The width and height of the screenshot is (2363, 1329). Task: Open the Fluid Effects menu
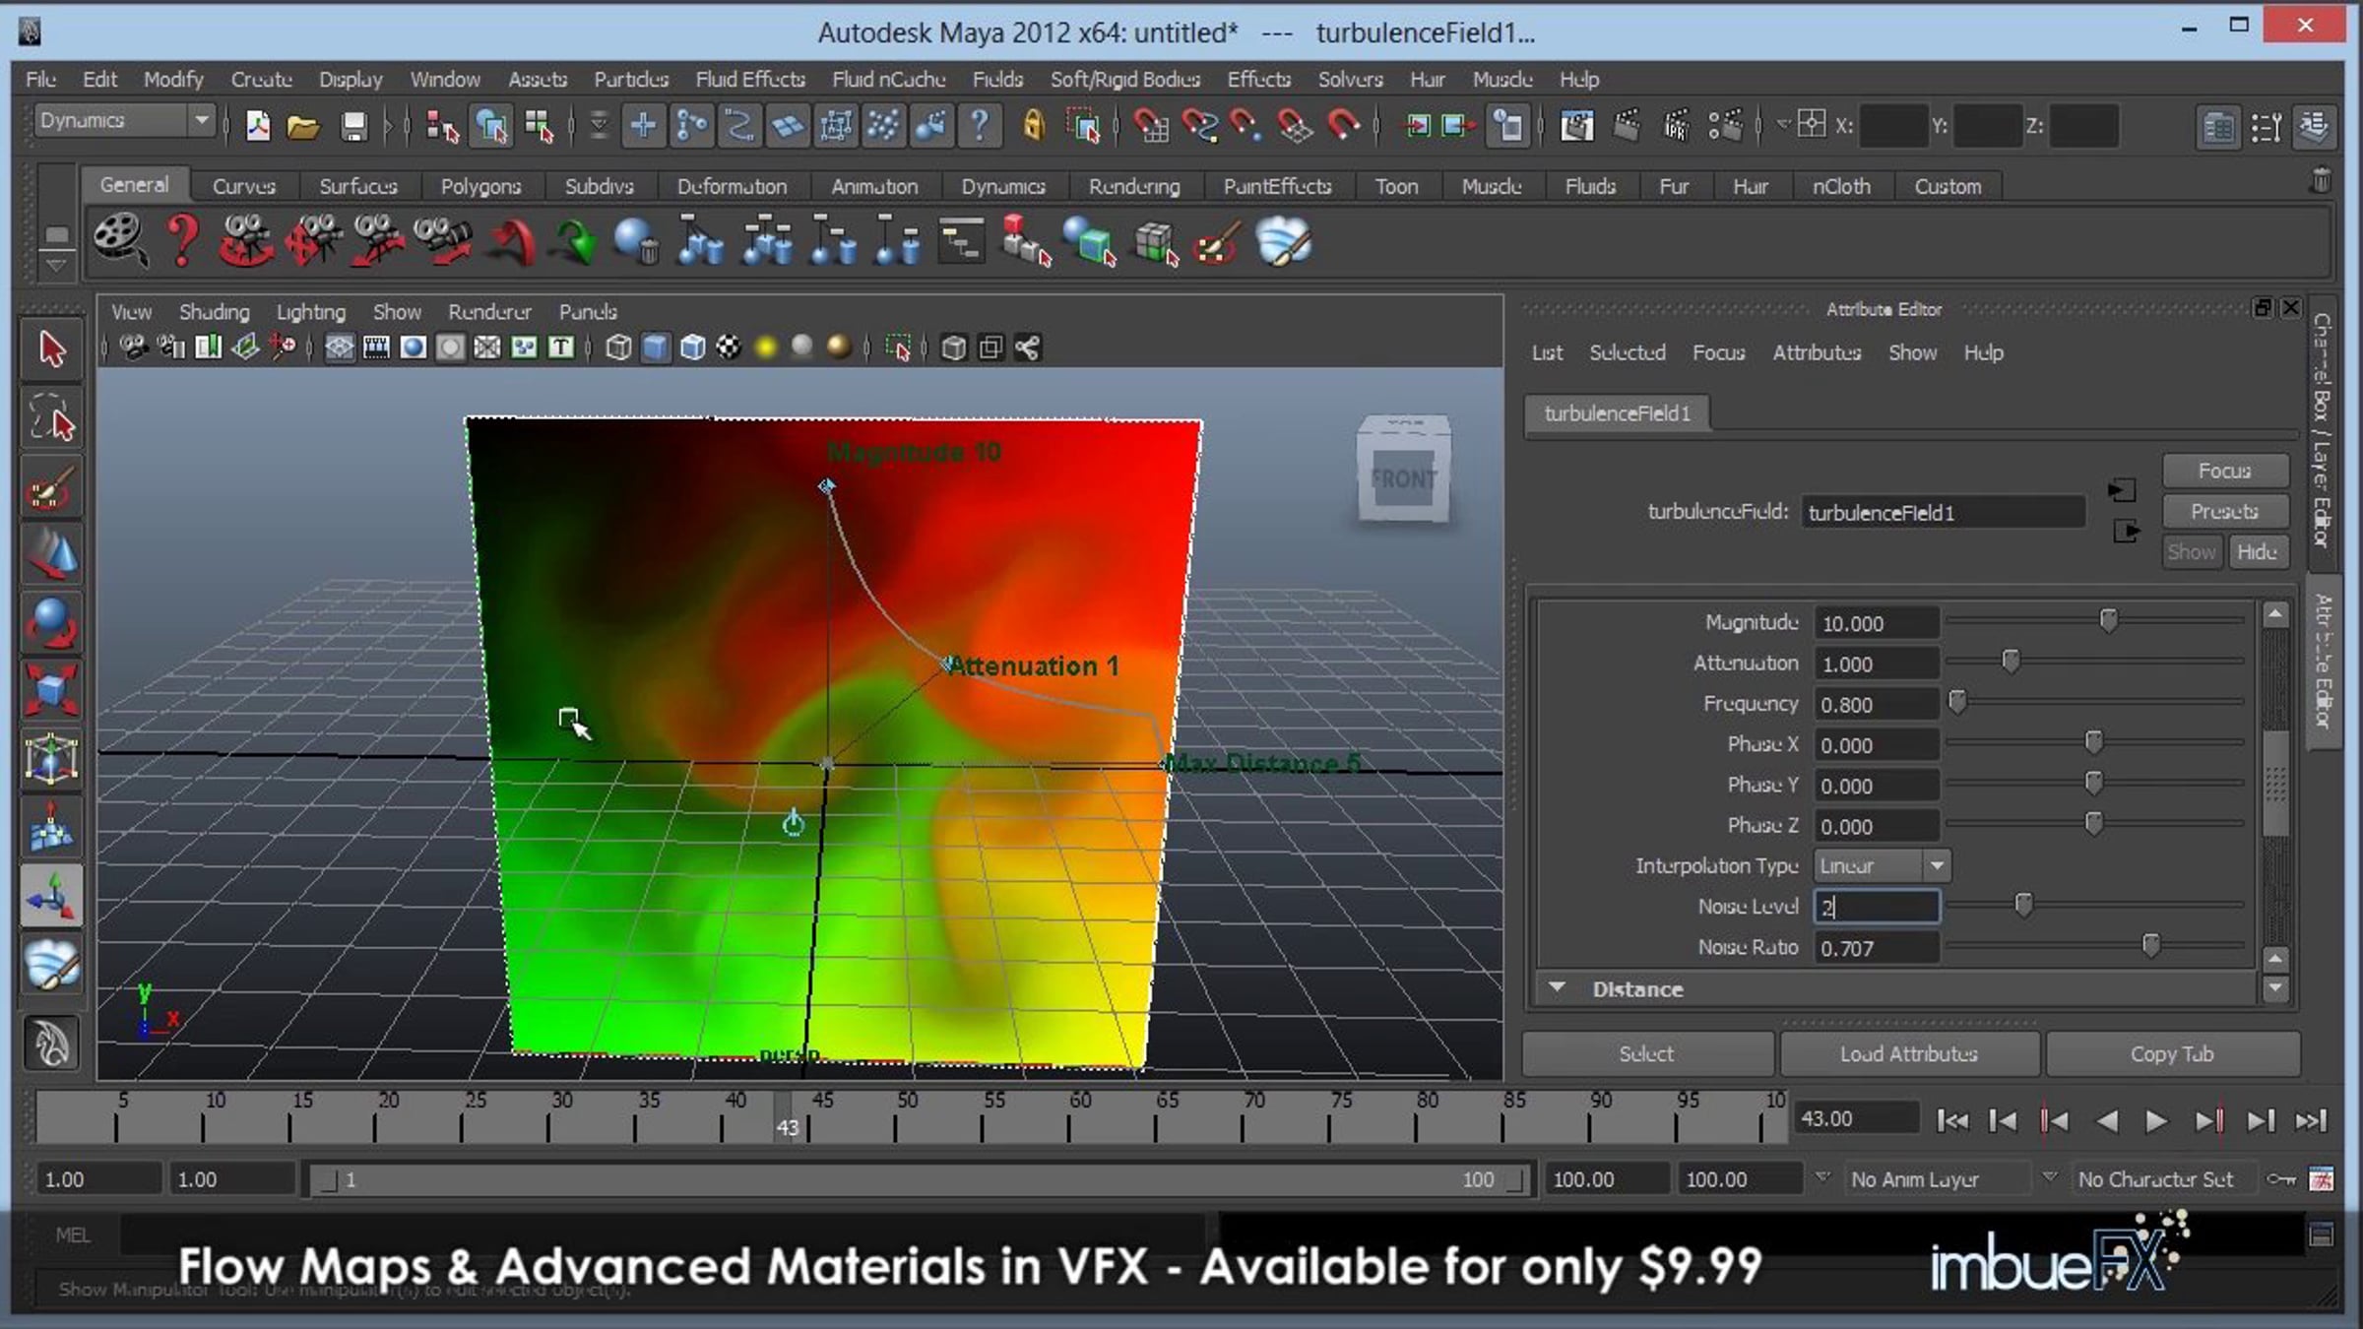(750, 79)
